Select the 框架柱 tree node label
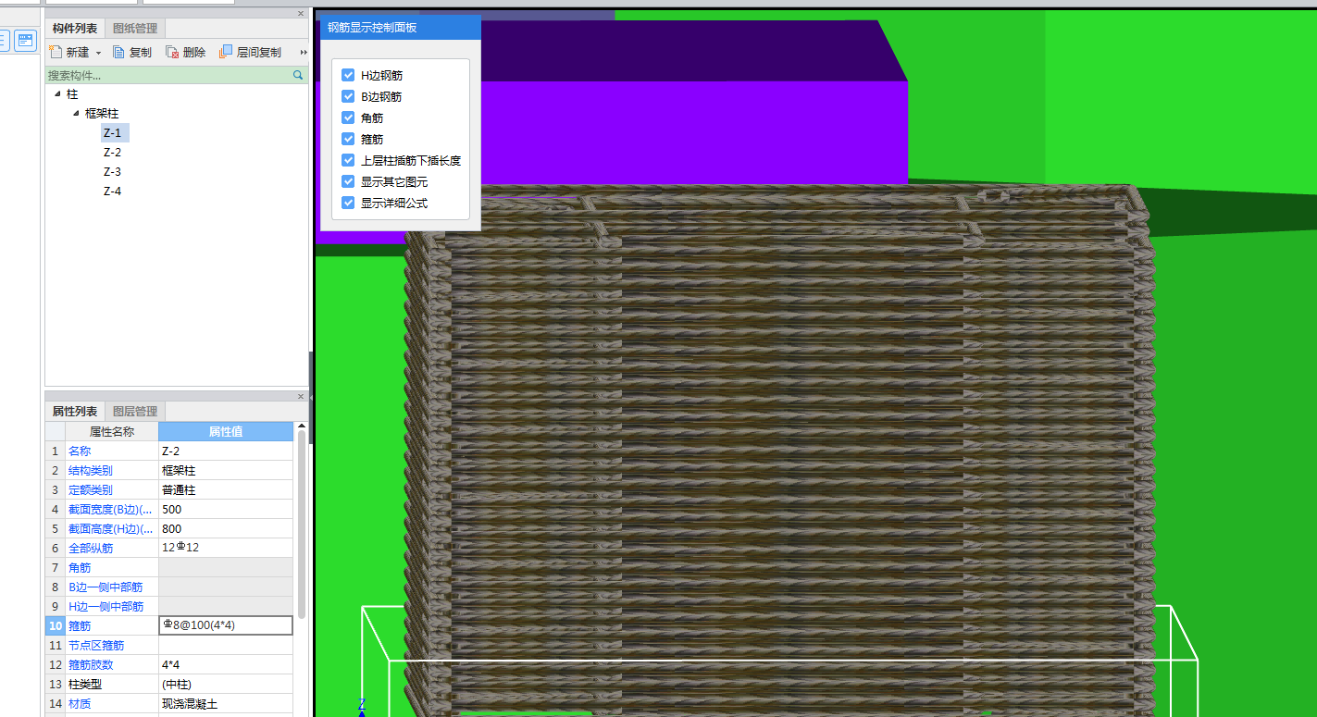1317x717 pixels. (x=102, y=113)
